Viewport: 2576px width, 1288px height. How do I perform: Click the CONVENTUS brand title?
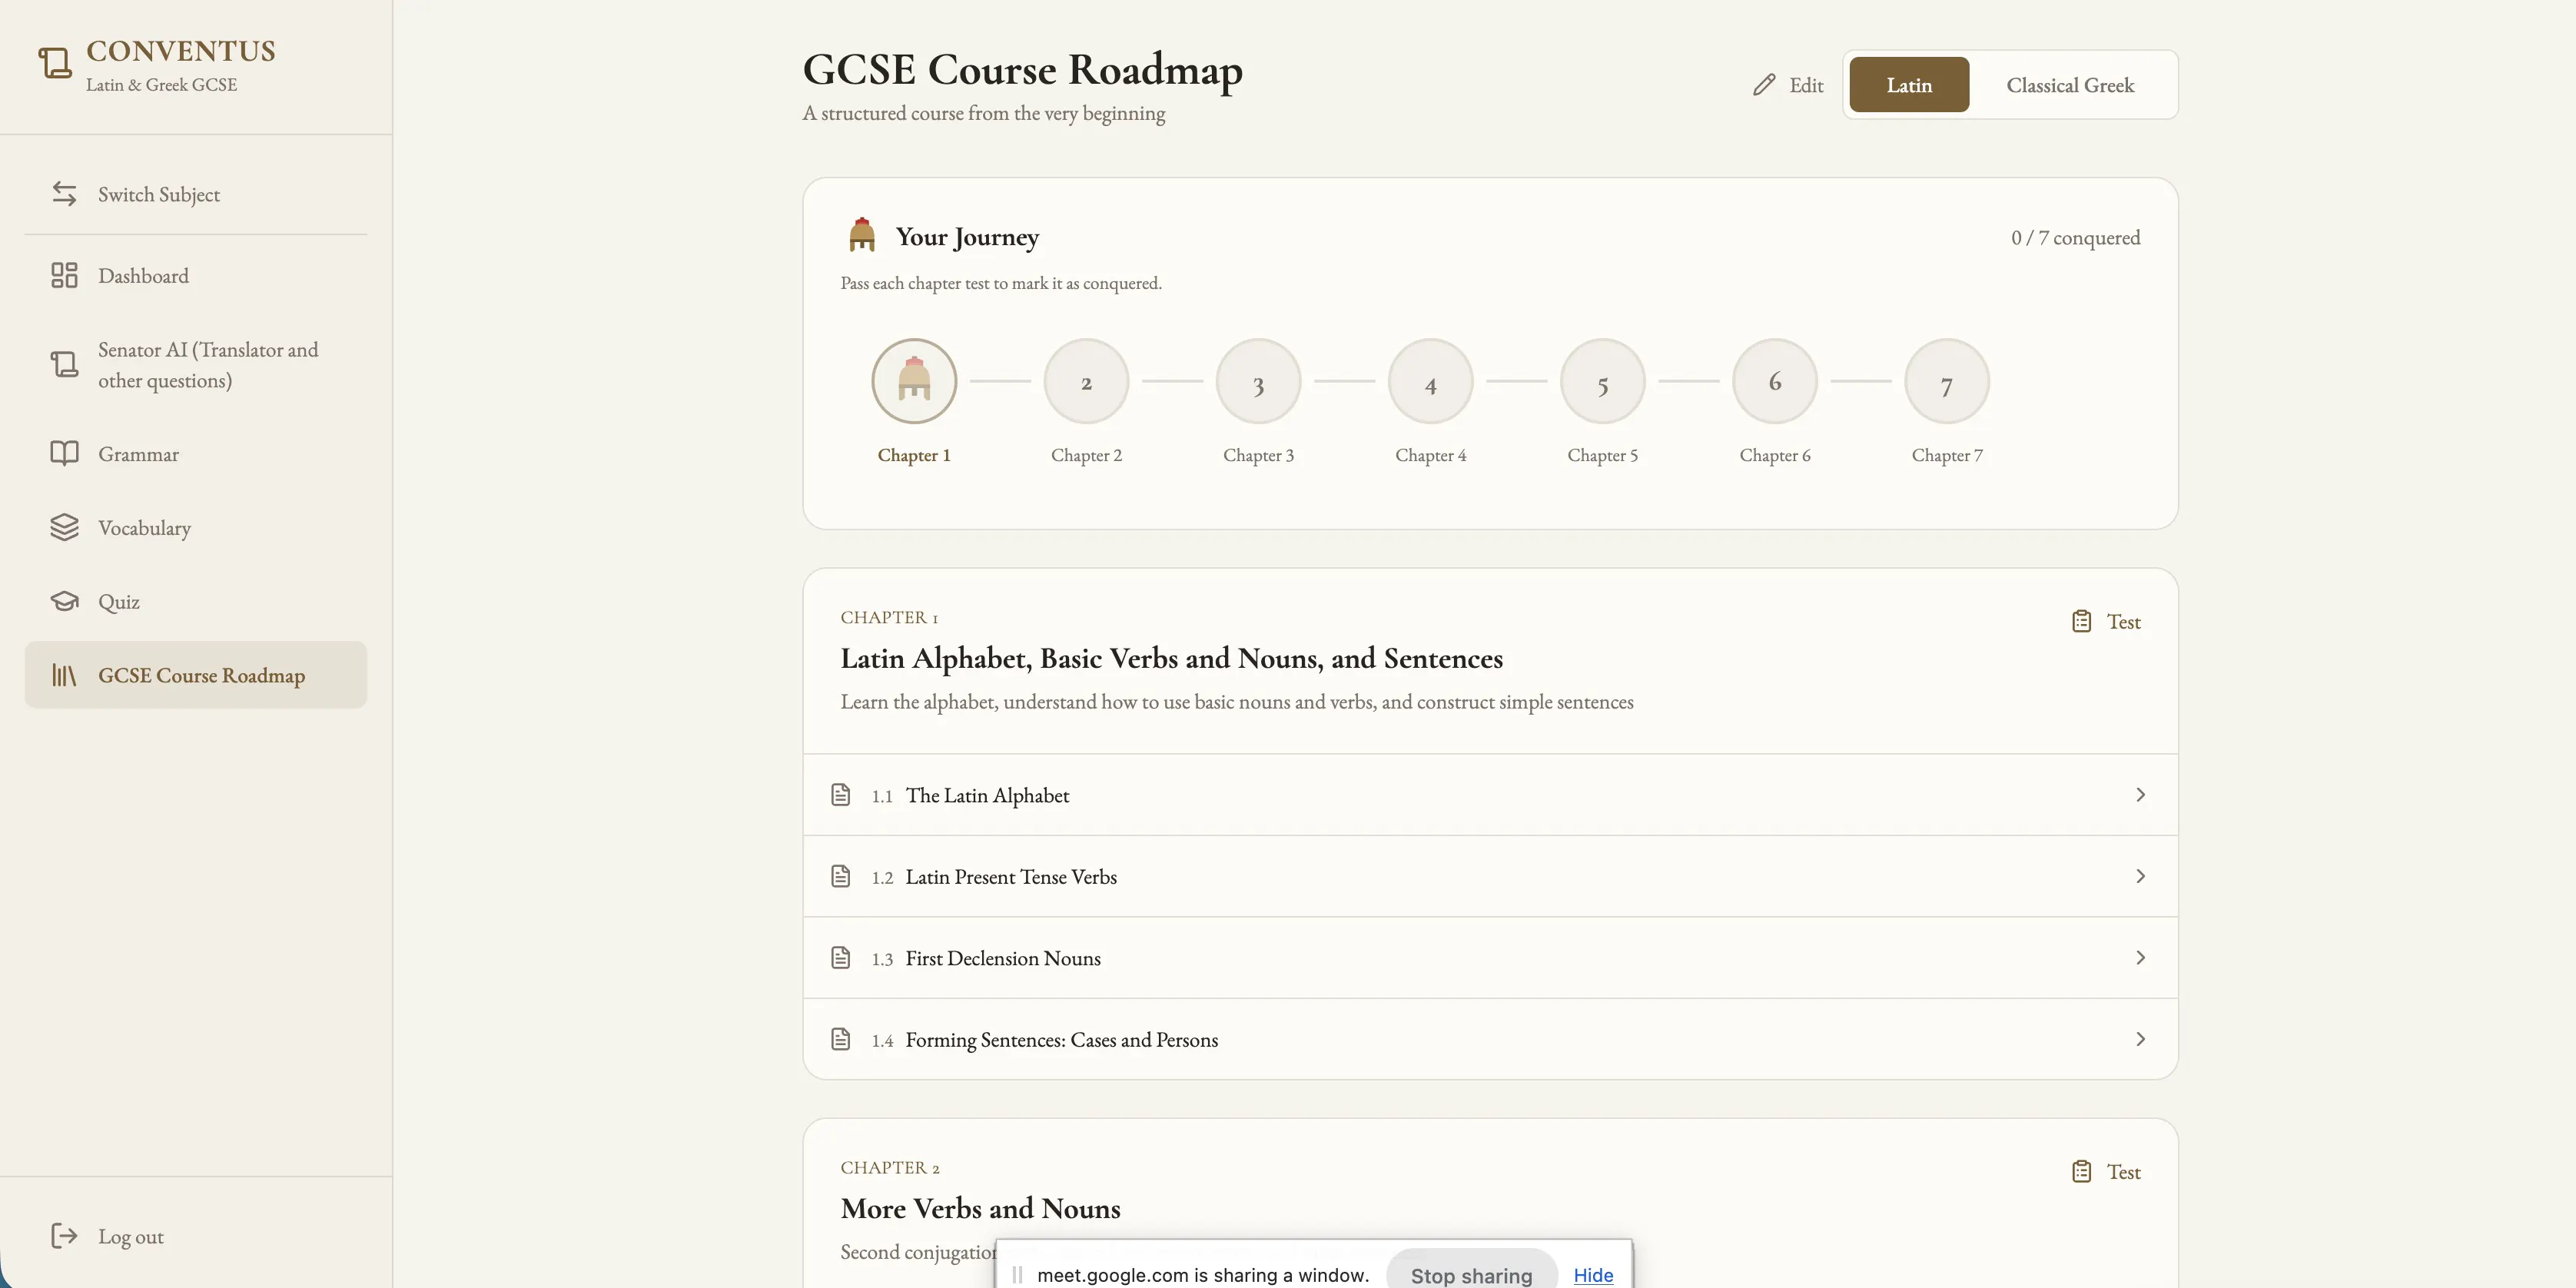tap(181, 51)
